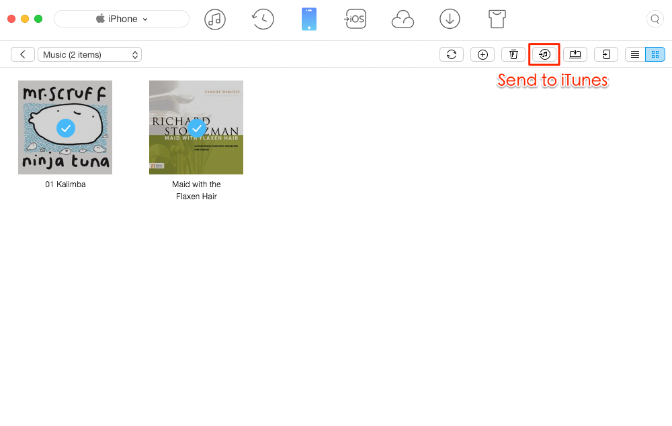Open the iCloud content icon
The height and width of the screenshot is (426, 672).
click(x=403, y=19)
